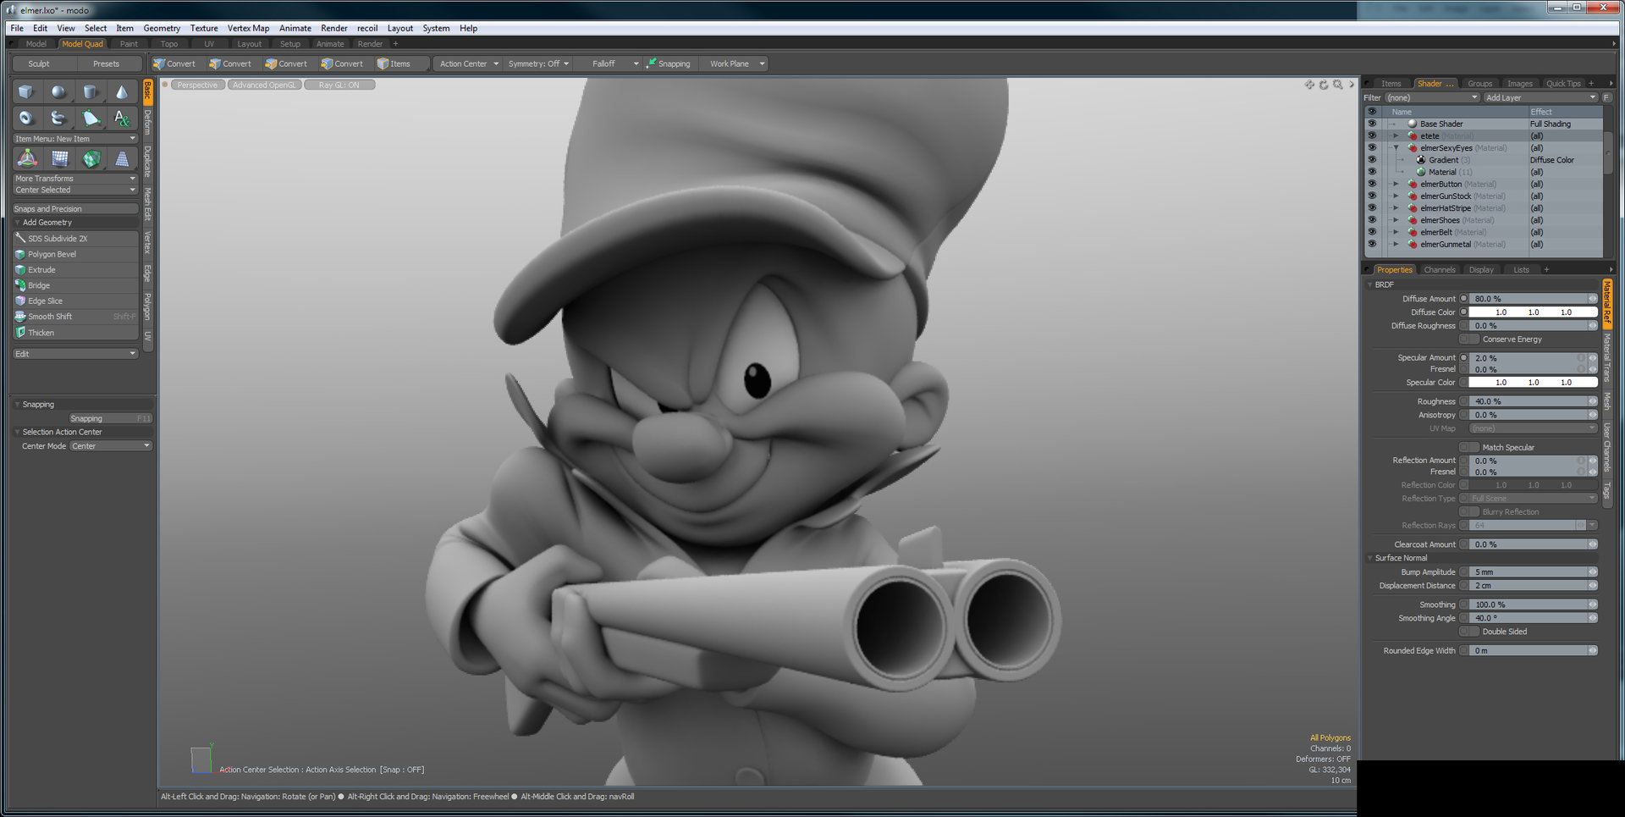Image resolution: width=1625 pixels, height=817 pixels.
Task: Click the Thicken tool
Action: (41, 333)
